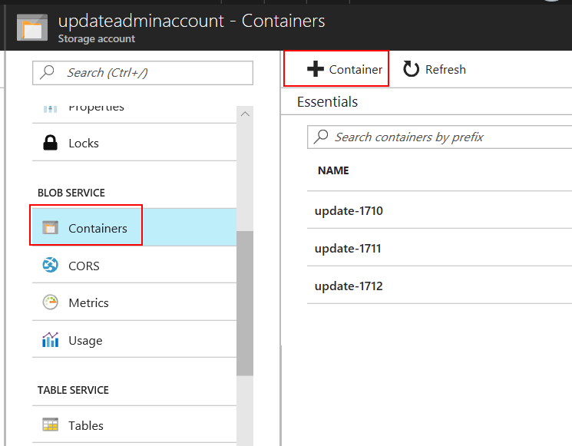572x446 pixels.
Task: Click the Tables grid icon
Action: tap(51, 425)
